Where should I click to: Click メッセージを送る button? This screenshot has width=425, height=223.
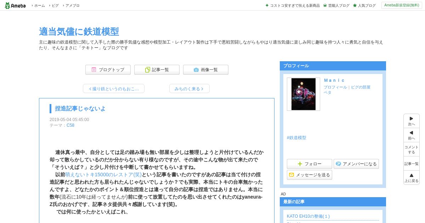tap(310, 175)
